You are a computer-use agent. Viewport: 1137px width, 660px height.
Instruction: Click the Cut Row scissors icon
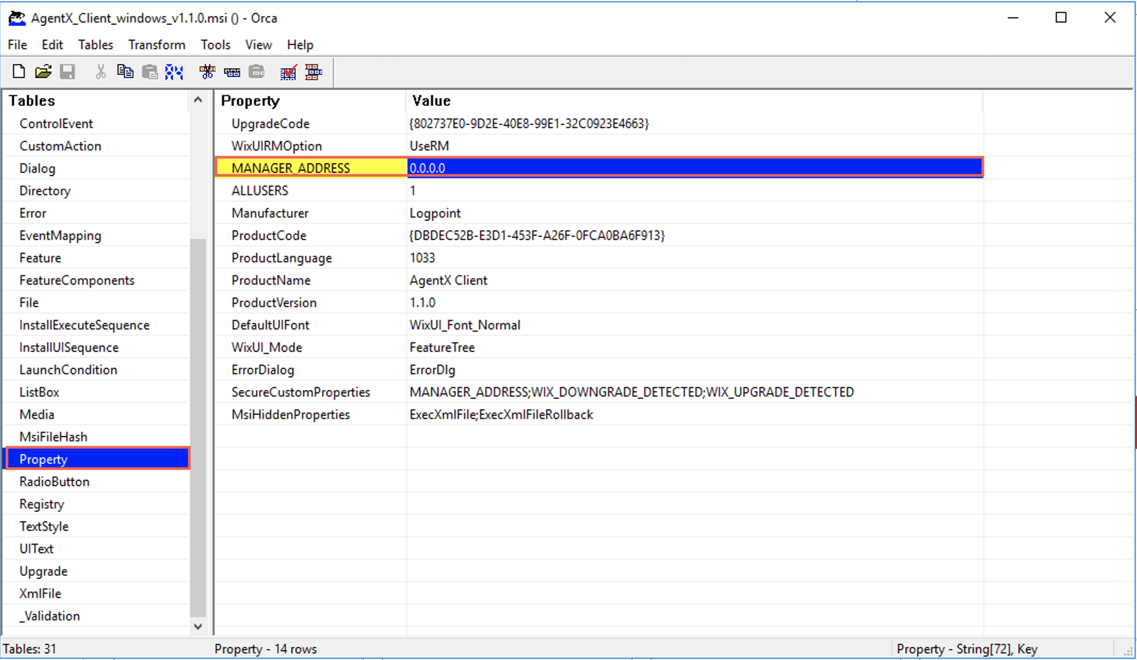pos(207,71)
